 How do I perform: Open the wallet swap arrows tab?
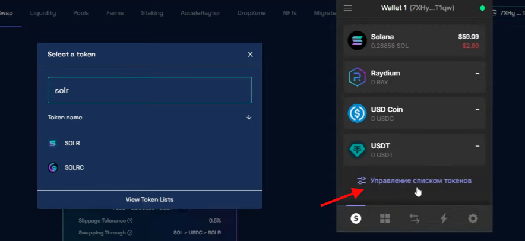tap(414, 218)
